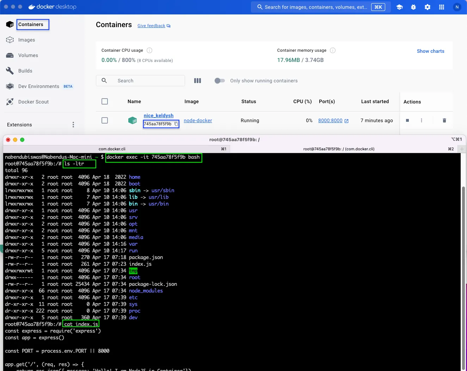Sort by the Name column header
Screen dimensions: 467x371
pos(134,101)
